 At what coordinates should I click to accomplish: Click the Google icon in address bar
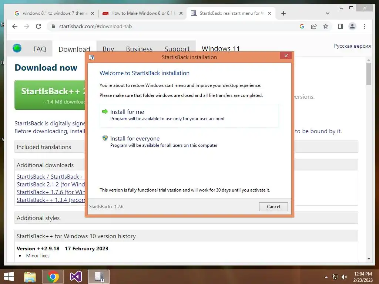tap(302, 26)
